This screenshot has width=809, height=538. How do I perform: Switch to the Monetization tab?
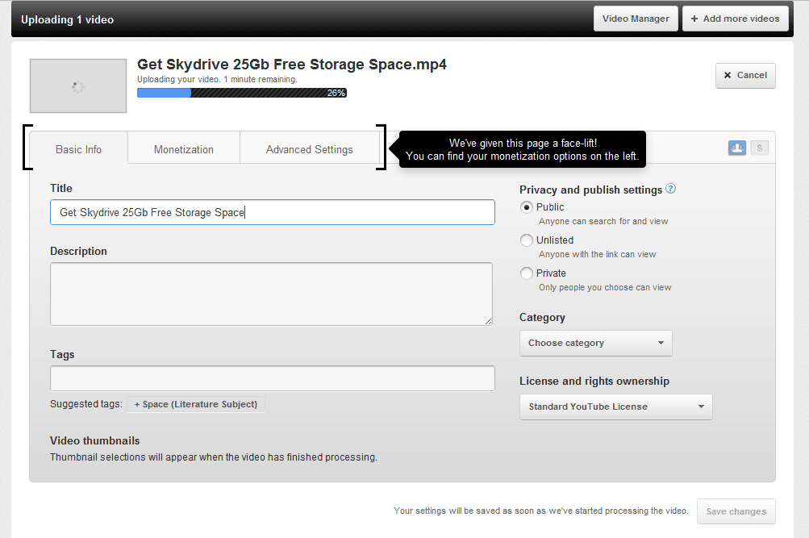(x=184, y=149)
